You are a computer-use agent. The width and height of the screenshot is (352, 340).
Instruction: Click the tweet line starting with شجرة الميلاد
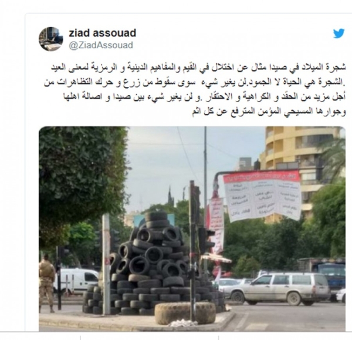click(x=198, y=68)
